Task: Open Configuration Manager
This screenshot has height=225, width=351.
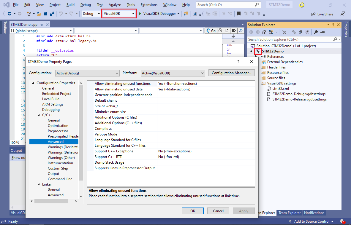Action: tap(231, 73)
